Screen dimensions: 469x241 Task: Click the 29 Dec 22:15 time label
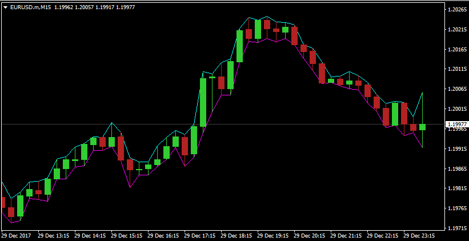click(x=383, y=236)
